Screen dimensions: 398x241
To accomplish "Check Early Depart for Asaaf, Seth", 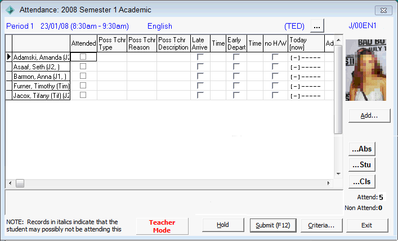I will click(x=236, y=66).
